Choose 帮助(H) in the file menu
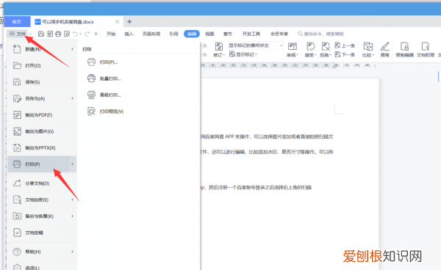This screenshot has width=441, height=270. click(42, 252)
